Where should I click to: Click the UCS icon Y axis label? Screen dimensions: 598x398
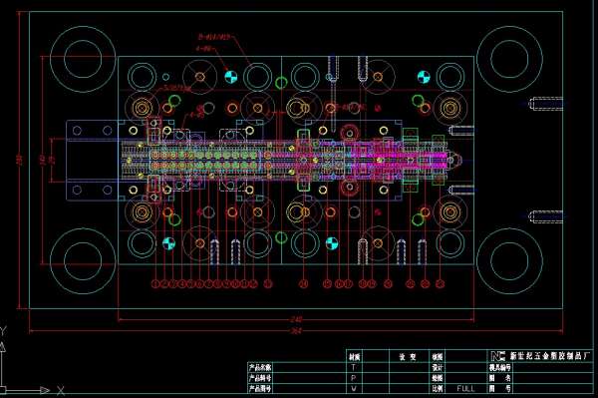(x=3, y=331)
